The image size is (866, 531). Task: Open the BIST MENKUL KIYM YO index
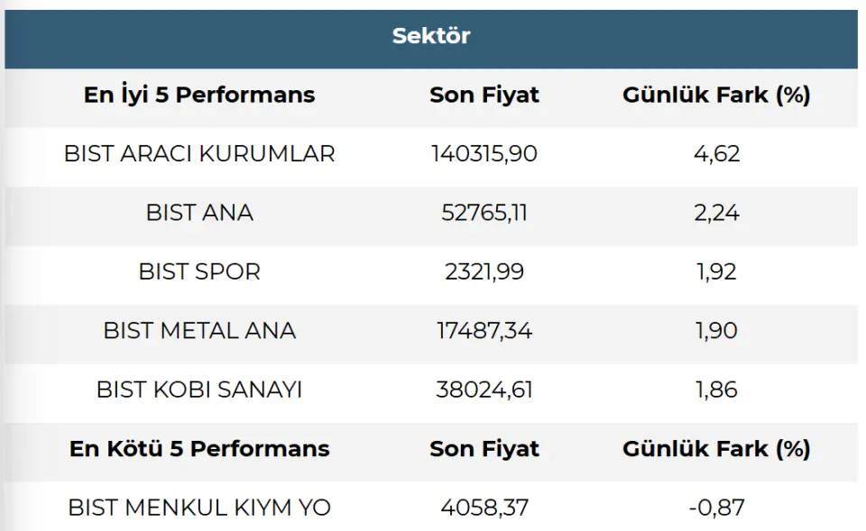click(x=199, y=508)
